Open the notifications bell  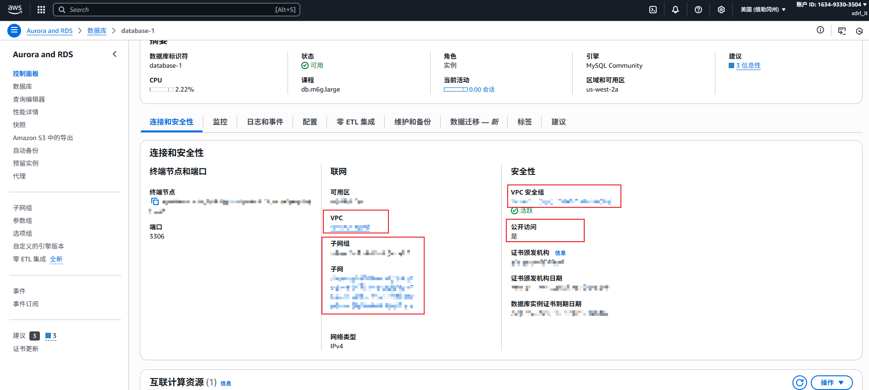(x=675, y=10)
